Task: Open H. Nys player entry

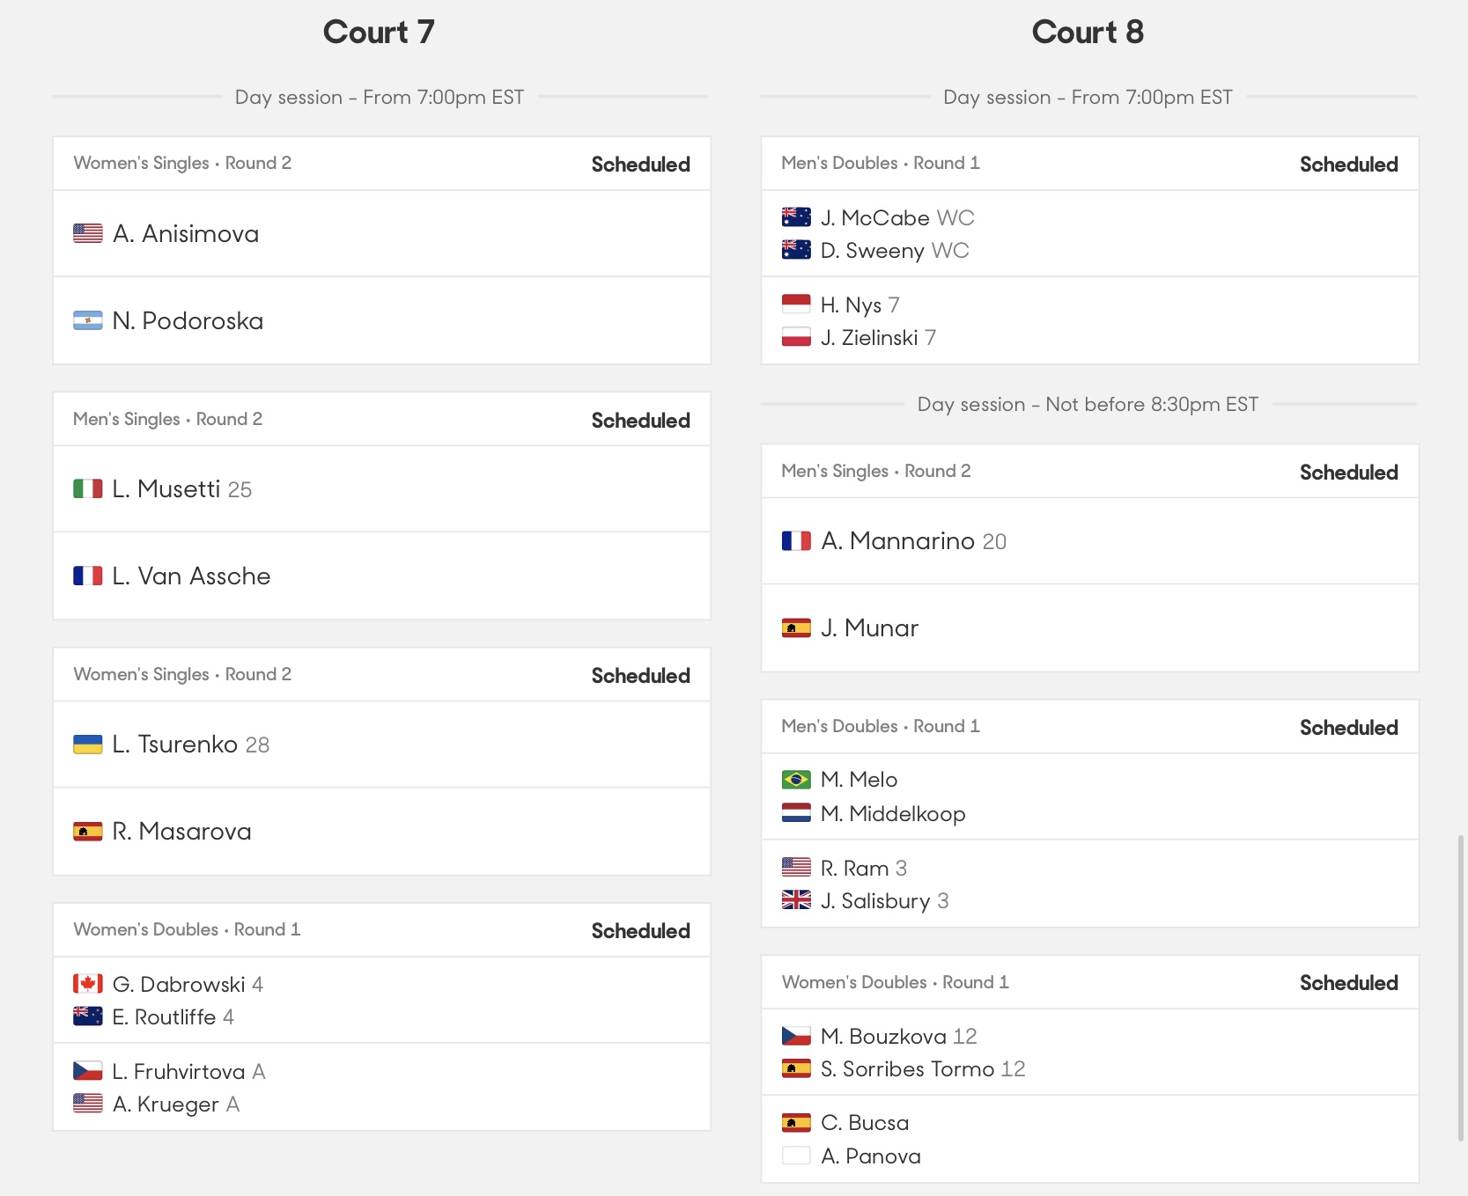Action: 851,305
